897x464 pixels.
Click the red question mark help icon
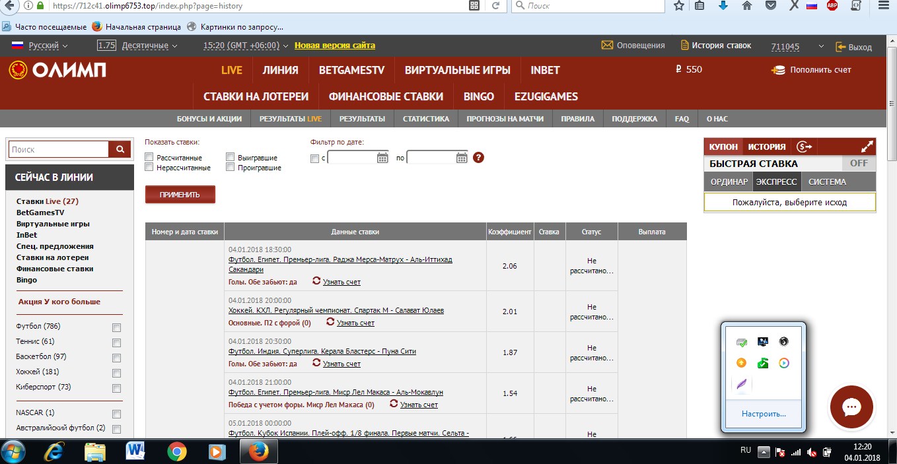479,158
